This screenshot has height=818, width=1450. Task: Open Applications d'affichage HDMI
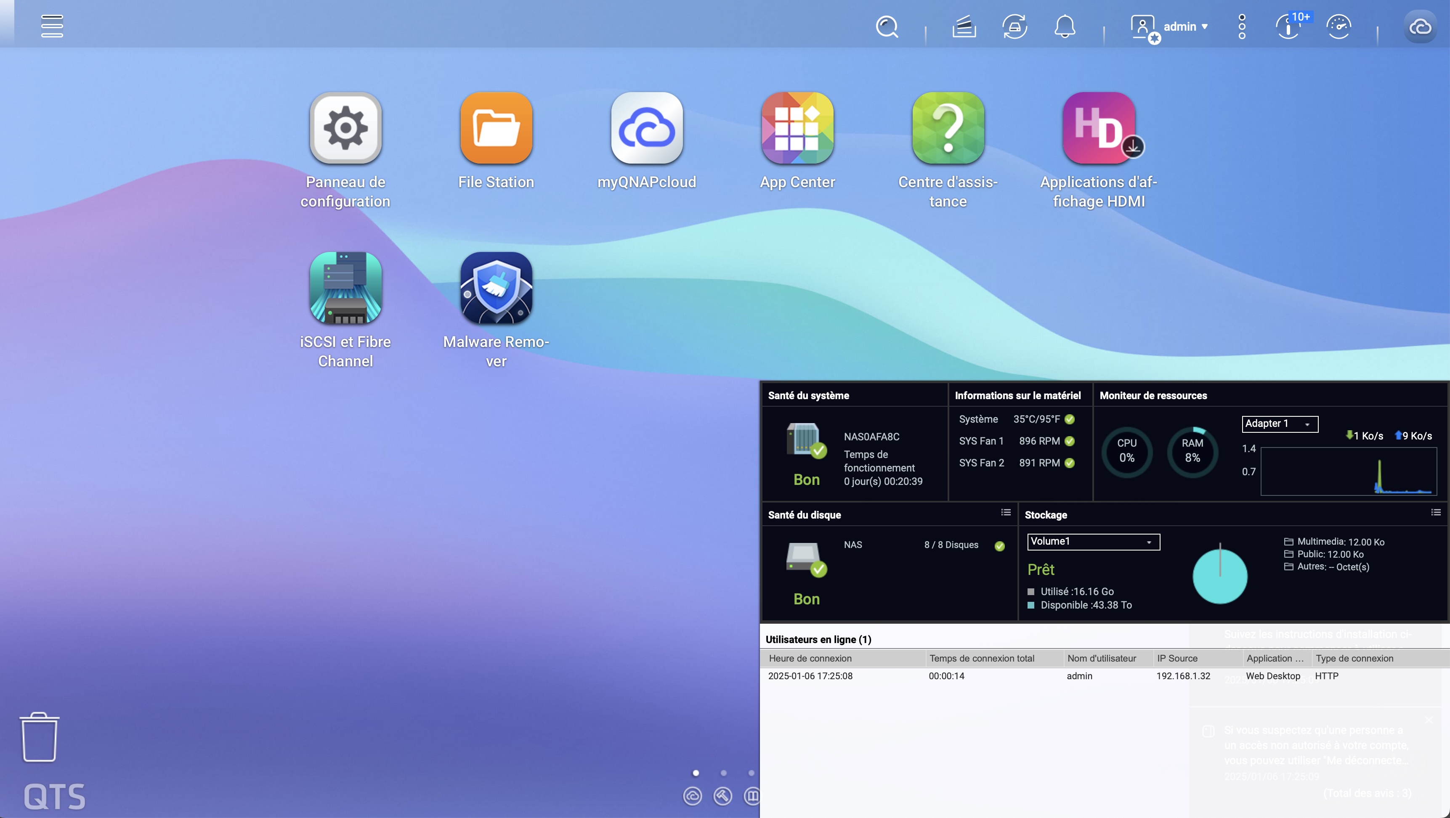[x=1098, y=129]
